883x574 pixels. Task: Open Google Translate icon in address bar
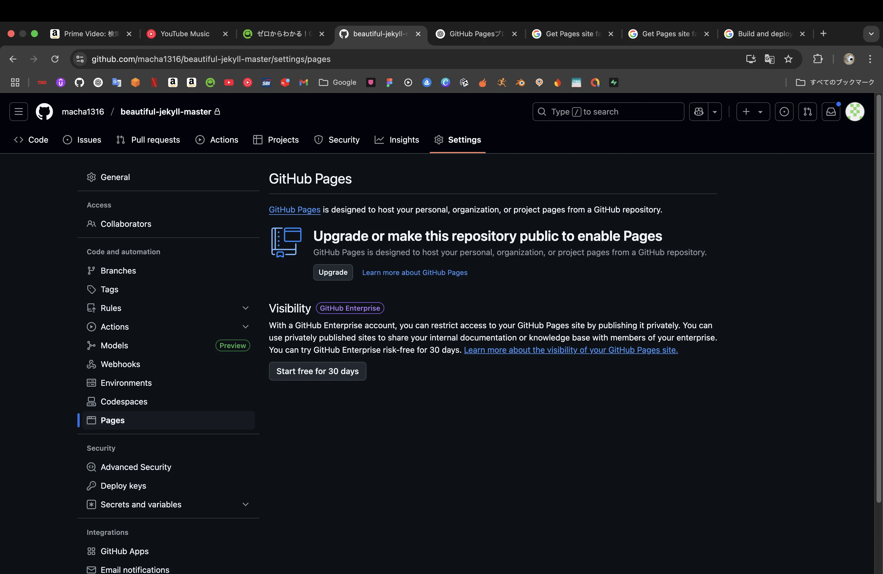click(769, 59)
